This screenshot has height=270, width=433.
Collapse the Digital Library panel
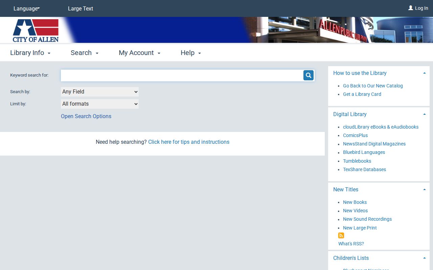[x=424, y=114]
